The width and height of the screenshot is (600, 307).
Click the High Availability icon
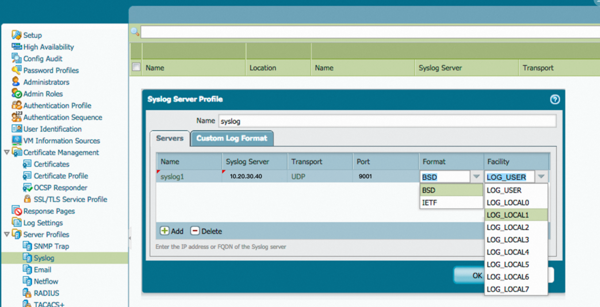[16, 47]
